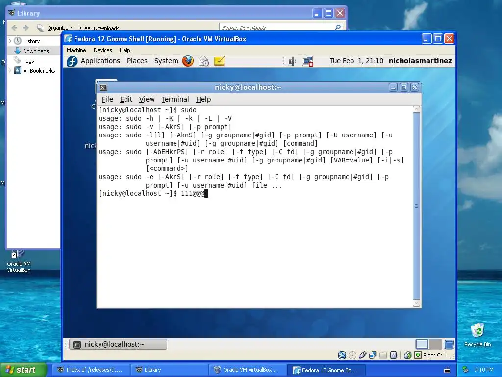Click the network connection status icon
Image resolution: width=502 pixels, height=377 pixels.
click(x=308, y=61)
